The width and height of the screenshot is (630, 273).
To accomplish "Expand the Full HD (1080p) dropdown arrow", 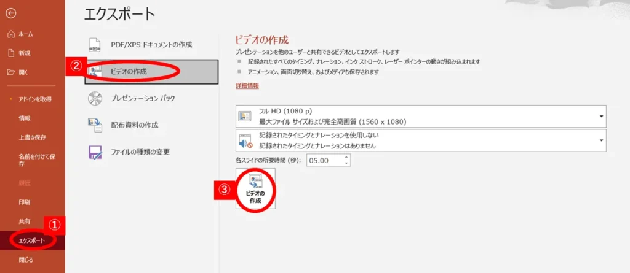I will 600,117.
